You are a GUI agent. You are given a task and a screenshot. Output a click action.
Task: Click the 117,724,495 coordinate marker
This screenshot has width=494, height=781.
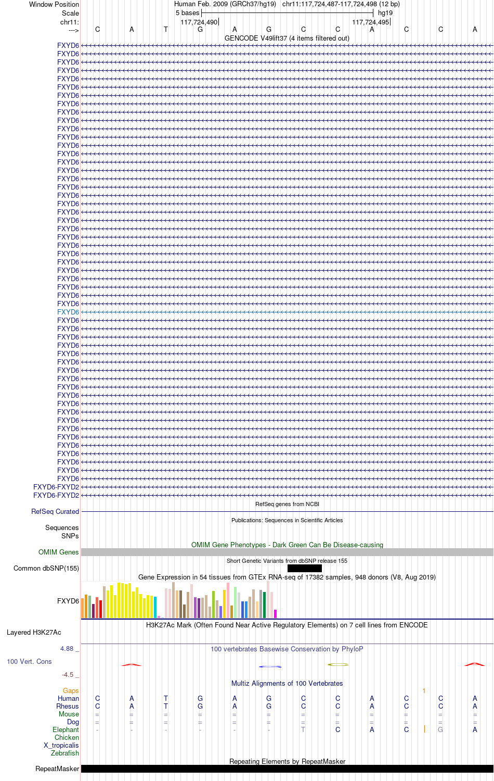point(371,22)
